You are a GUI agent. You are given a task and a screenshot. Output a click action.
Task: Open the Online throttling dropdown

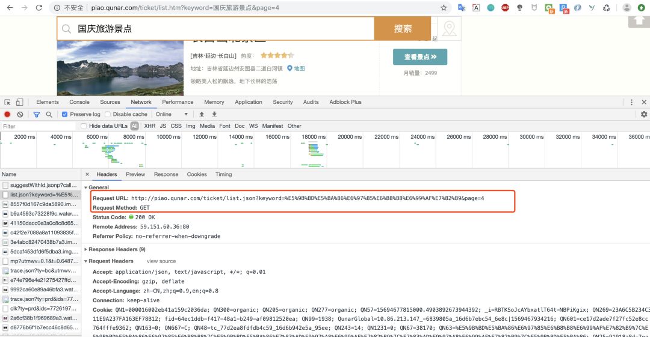(x=172, y=114)
